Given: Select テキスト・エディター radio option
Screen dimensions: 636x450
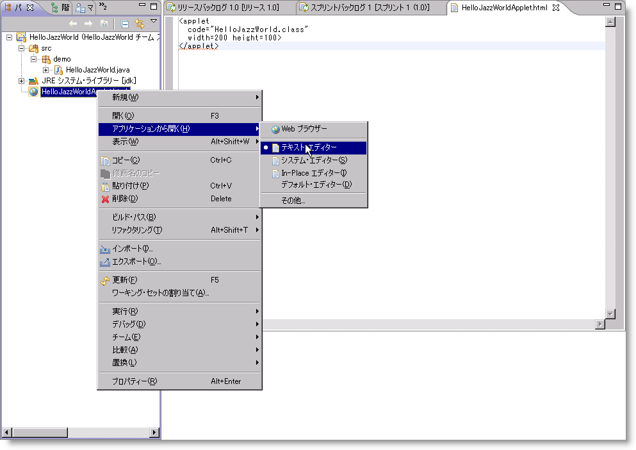Looking at the screenshot, I should (x=314, y=147).
